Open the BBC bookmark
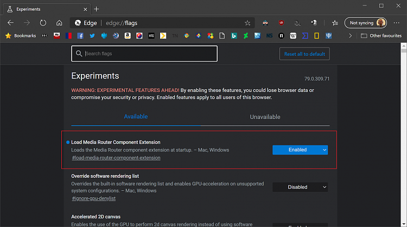The image size is (407, 227). [x=44, y=36]
